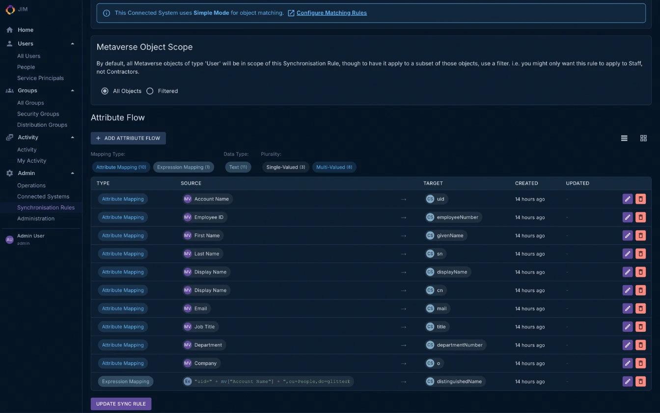
Task: Toggle the Multi-Valued plurality filter chip
Action: 334,167
